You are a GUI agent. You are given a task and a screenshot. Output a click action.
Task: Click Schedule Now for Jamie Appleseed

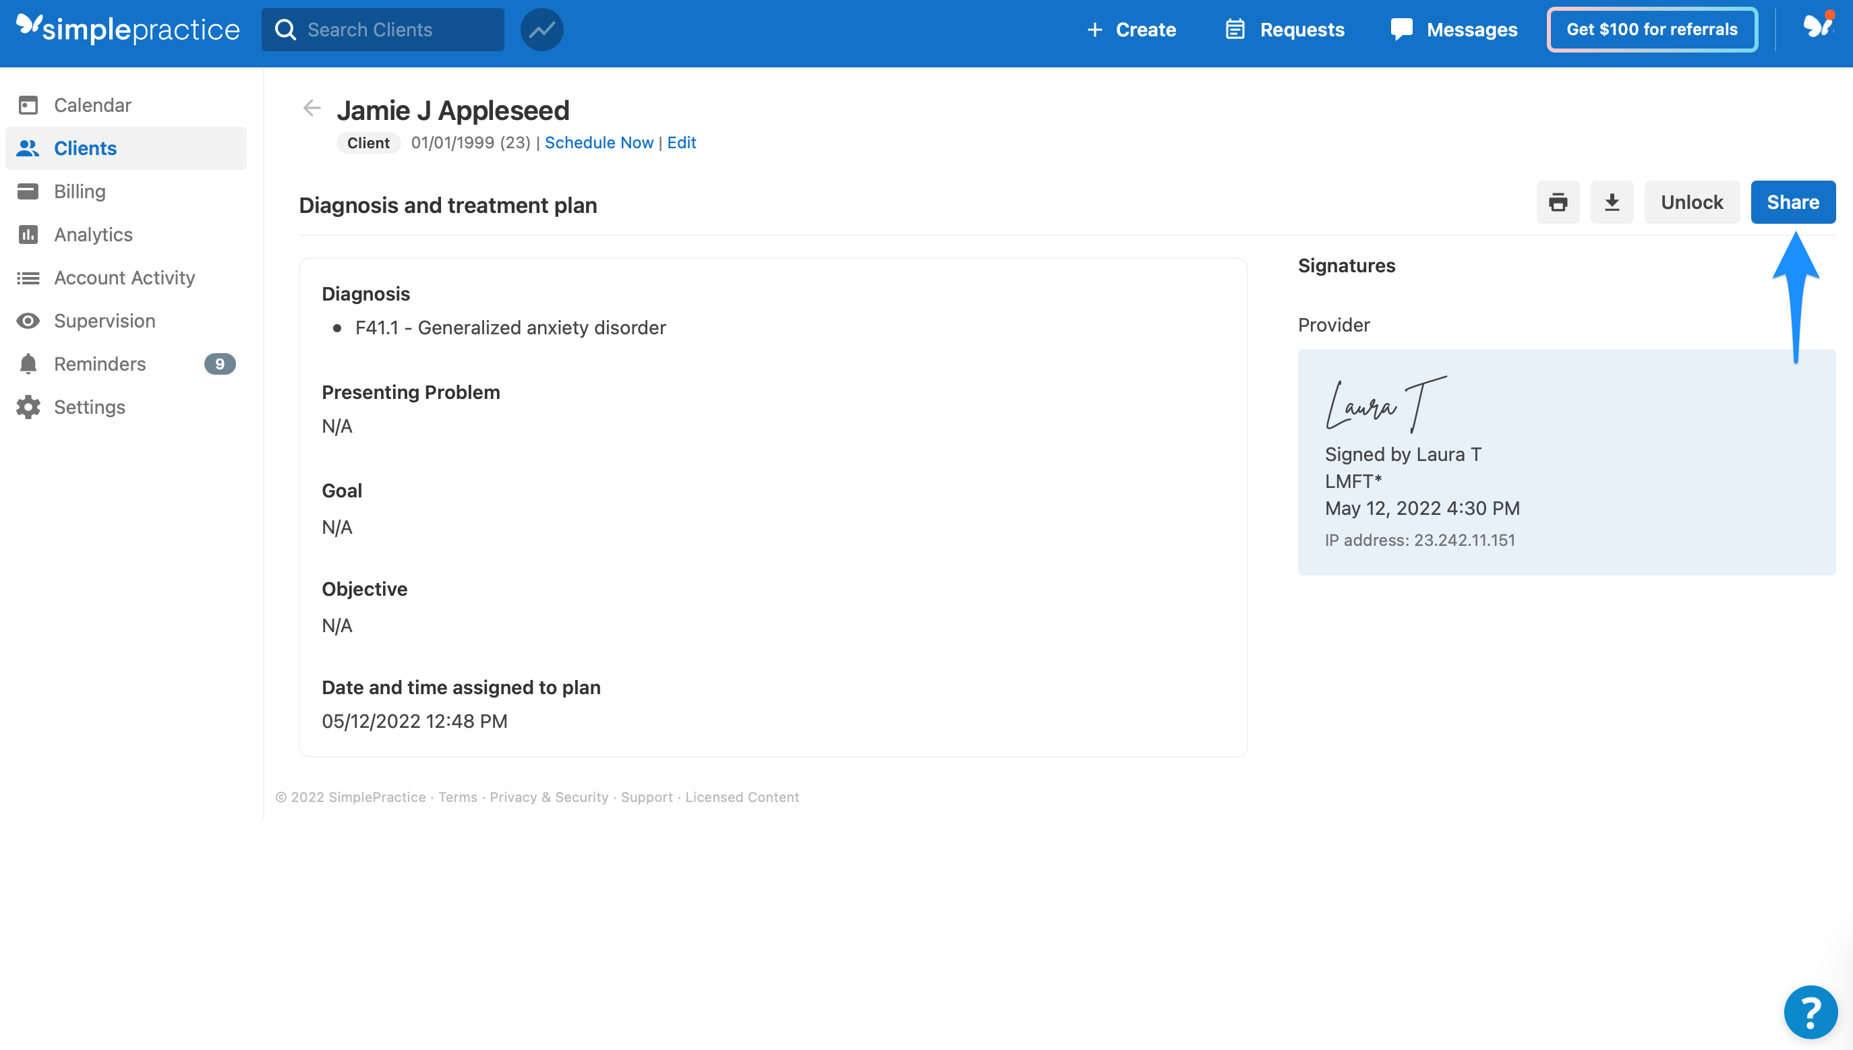pos(599,142)
